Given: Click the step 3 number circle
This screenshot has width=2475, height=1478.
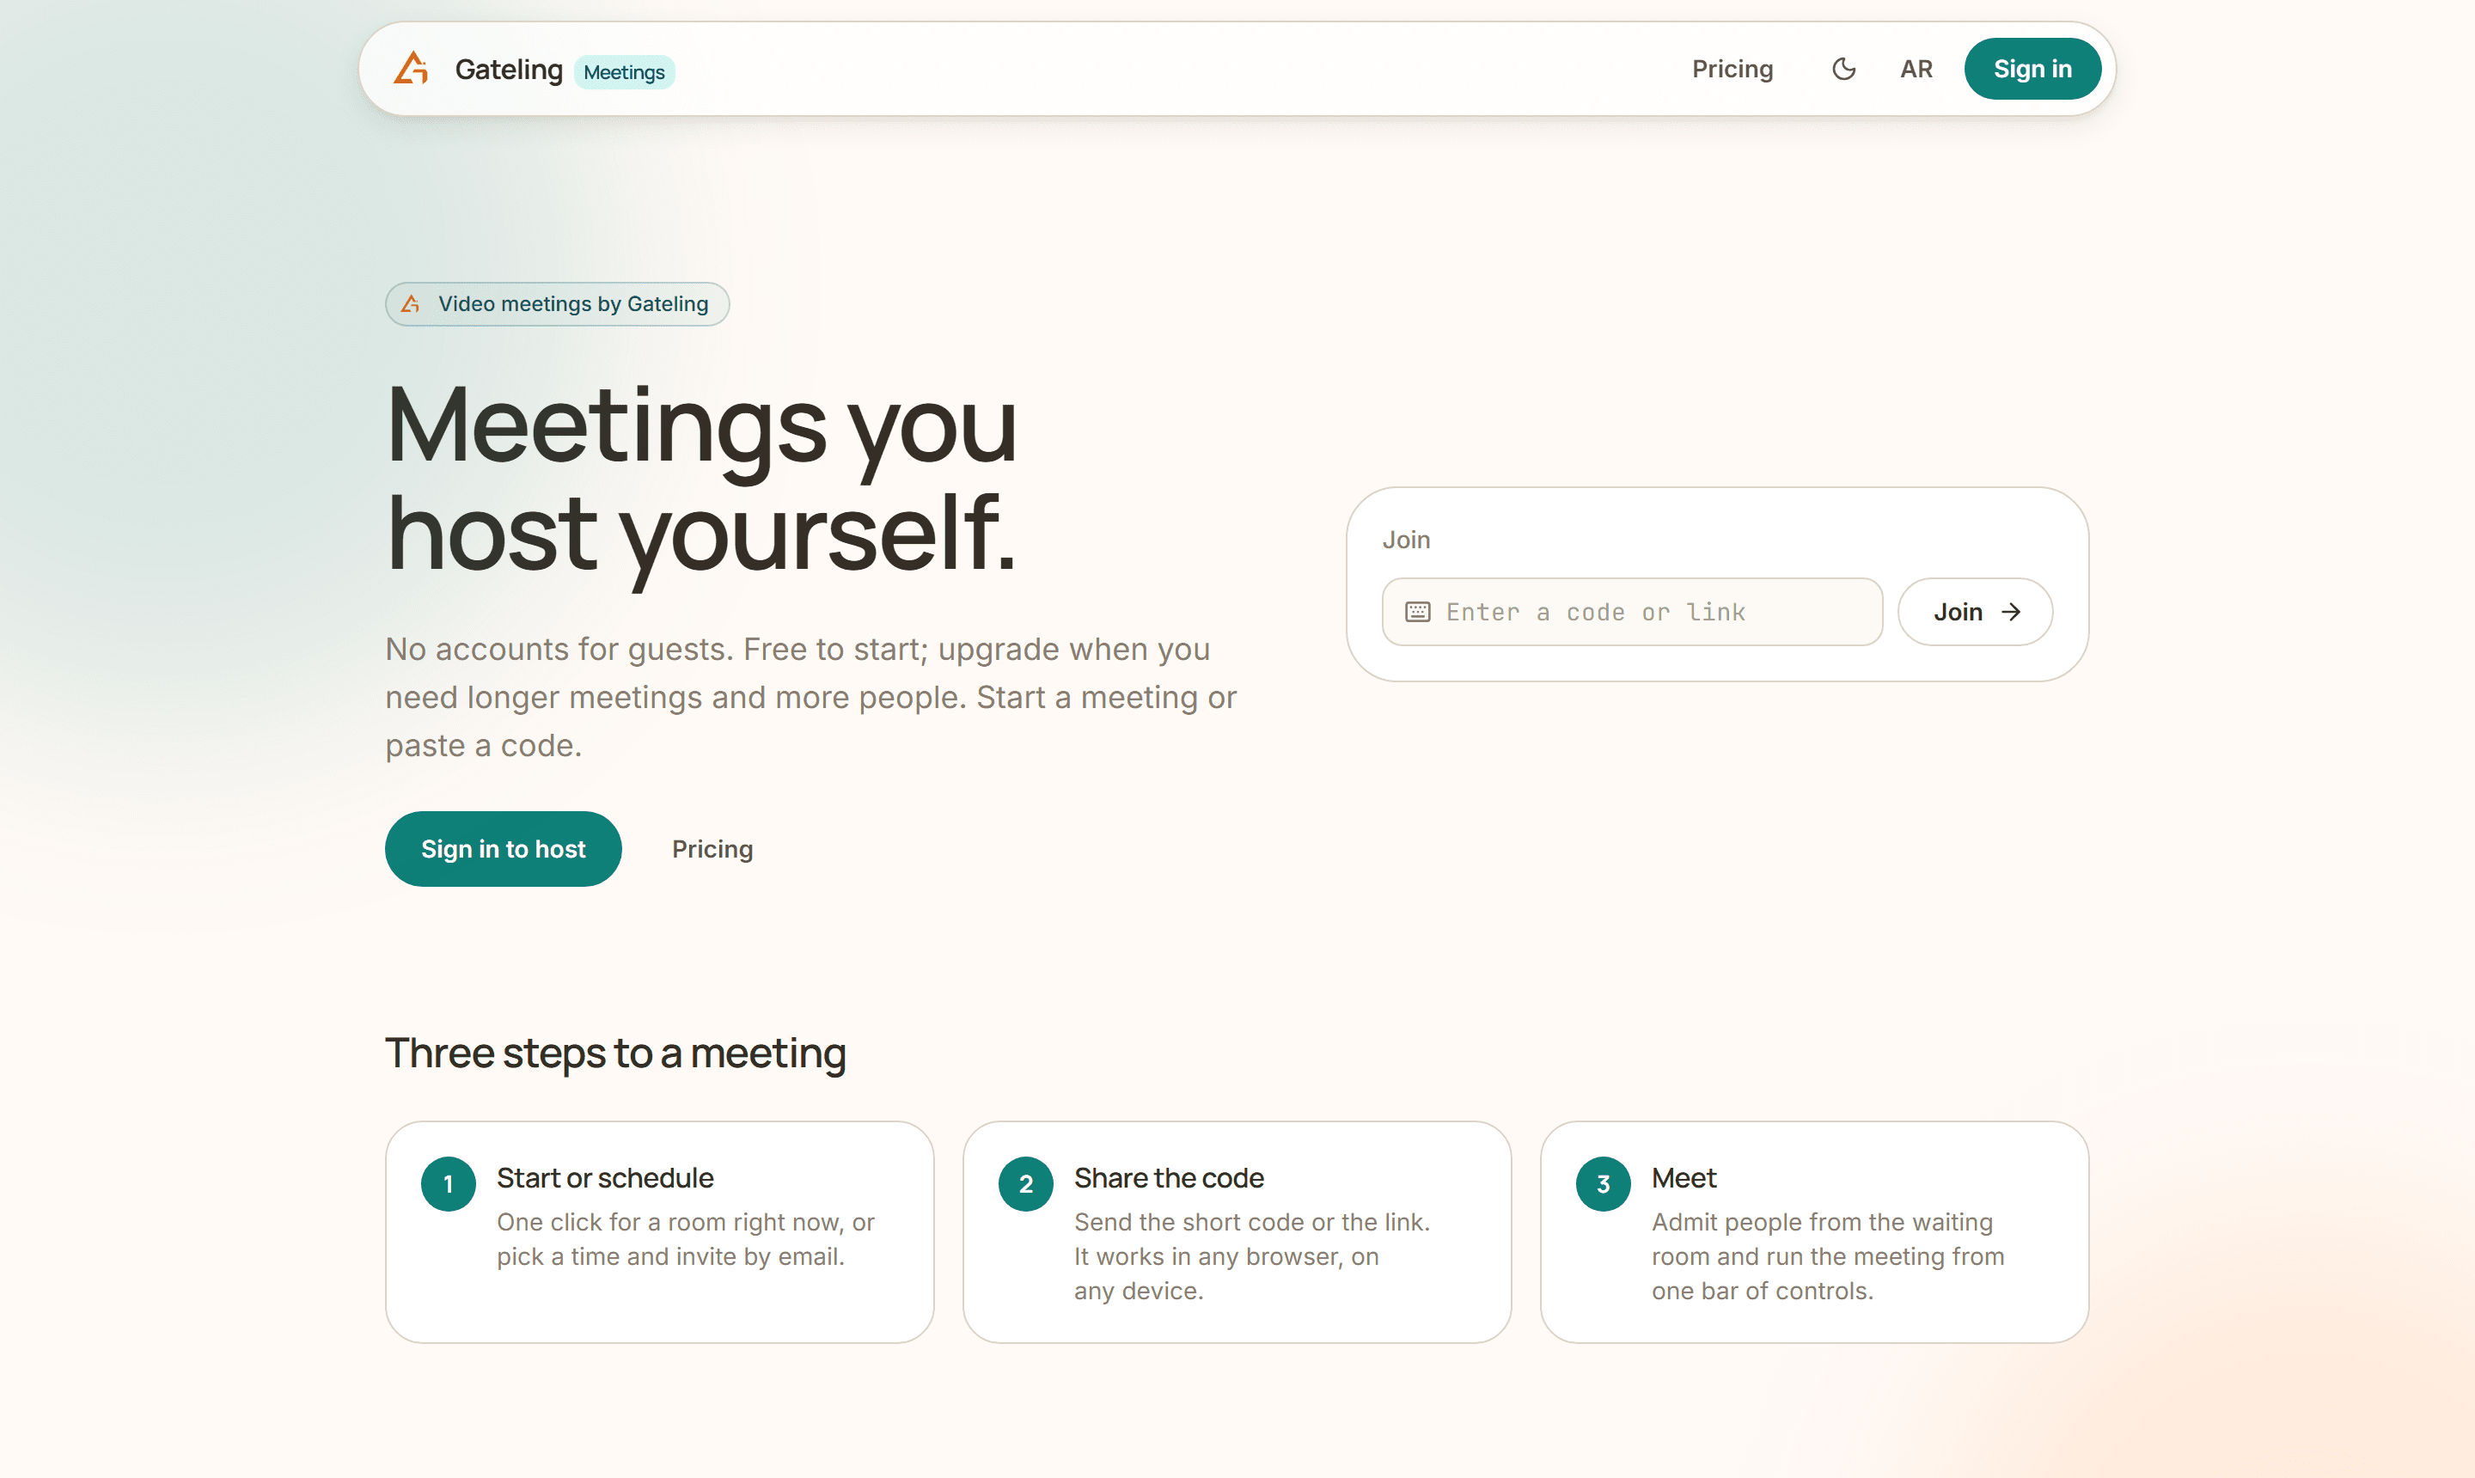Looking at the screenshot, I should 1603,1183.
